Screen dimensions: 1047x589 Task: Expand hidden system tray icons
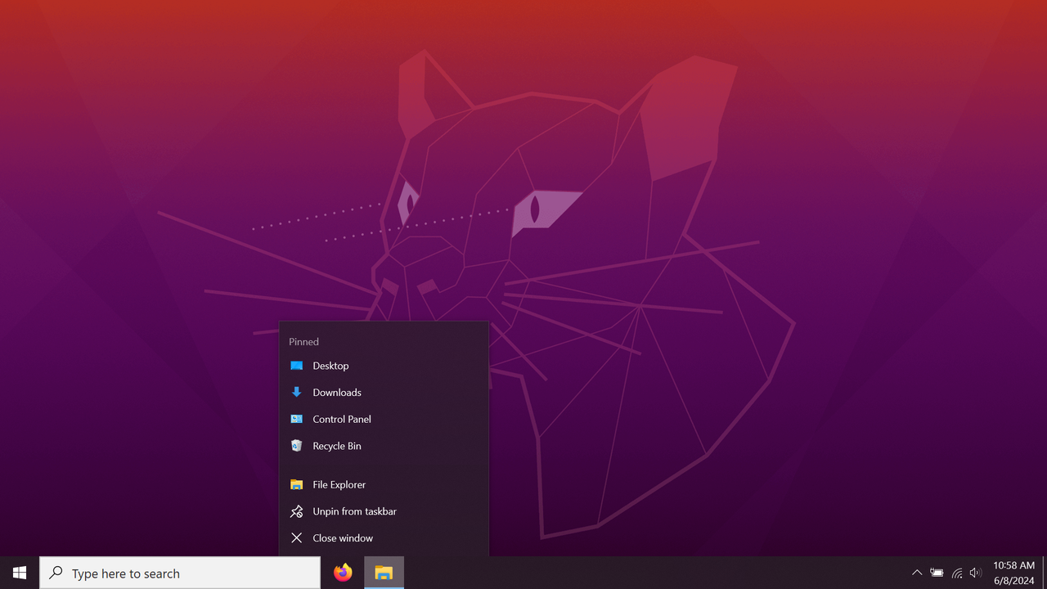[x=917, y=573]
